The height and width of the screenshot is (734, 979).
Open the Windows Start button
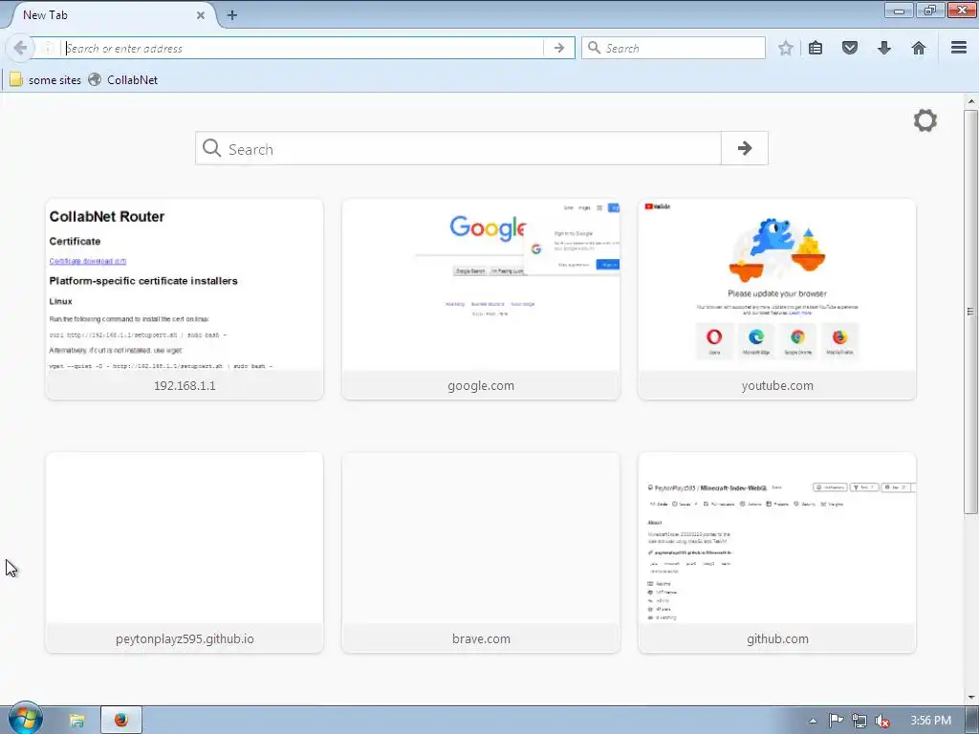coord(25,719)
